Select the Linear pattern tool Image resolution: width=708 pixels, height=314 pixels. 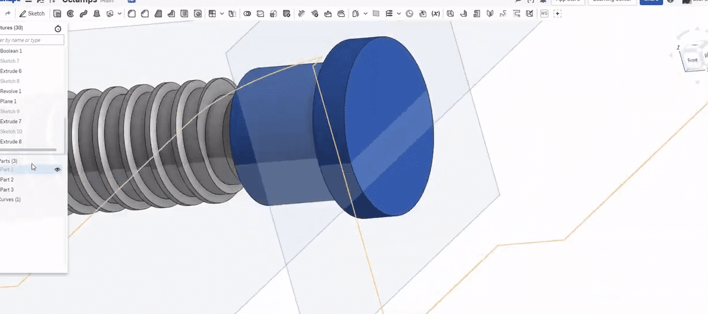[x=212, y=13]
